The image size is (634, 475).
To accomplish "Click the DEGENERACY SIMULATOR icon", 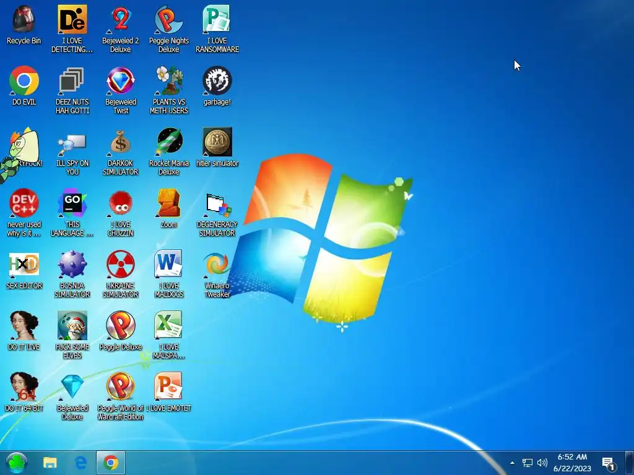I will click(217, 204).
